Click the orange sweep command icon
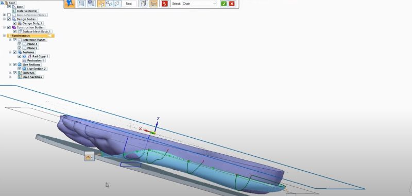The height and width of the screenshot is (196, 412). 70,4
